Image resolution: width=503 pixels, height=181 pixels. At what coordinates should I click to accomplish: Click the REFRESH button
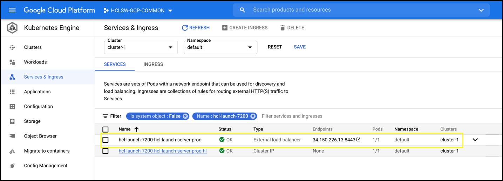tap(196, 28)
